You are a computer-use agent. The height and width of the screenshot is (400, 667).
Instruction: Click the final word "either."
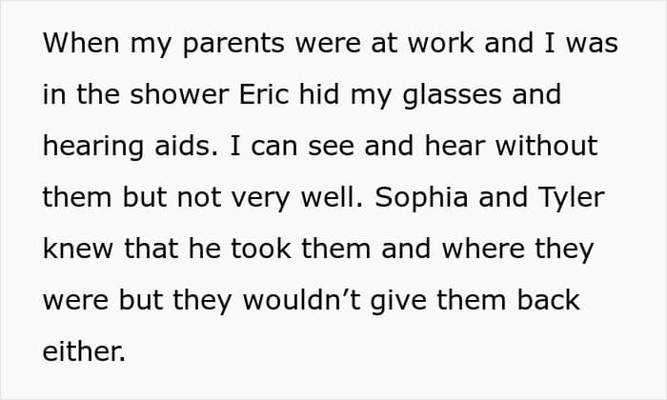point(84,351)
